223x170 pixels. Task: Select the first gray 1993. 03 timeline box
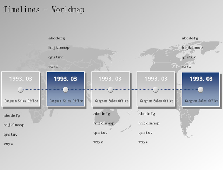pos(21,89)
